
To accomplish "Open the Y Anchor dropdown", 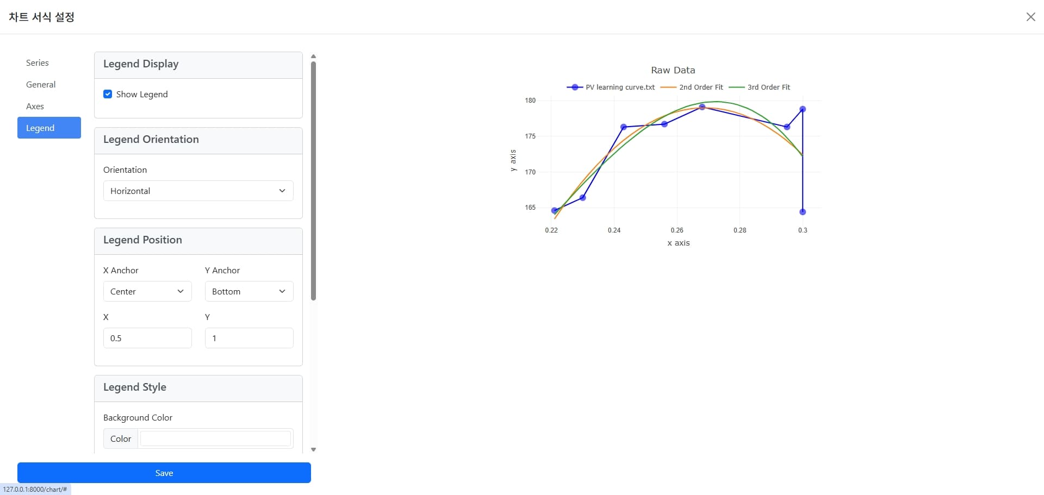I will [x=249, y=291].
